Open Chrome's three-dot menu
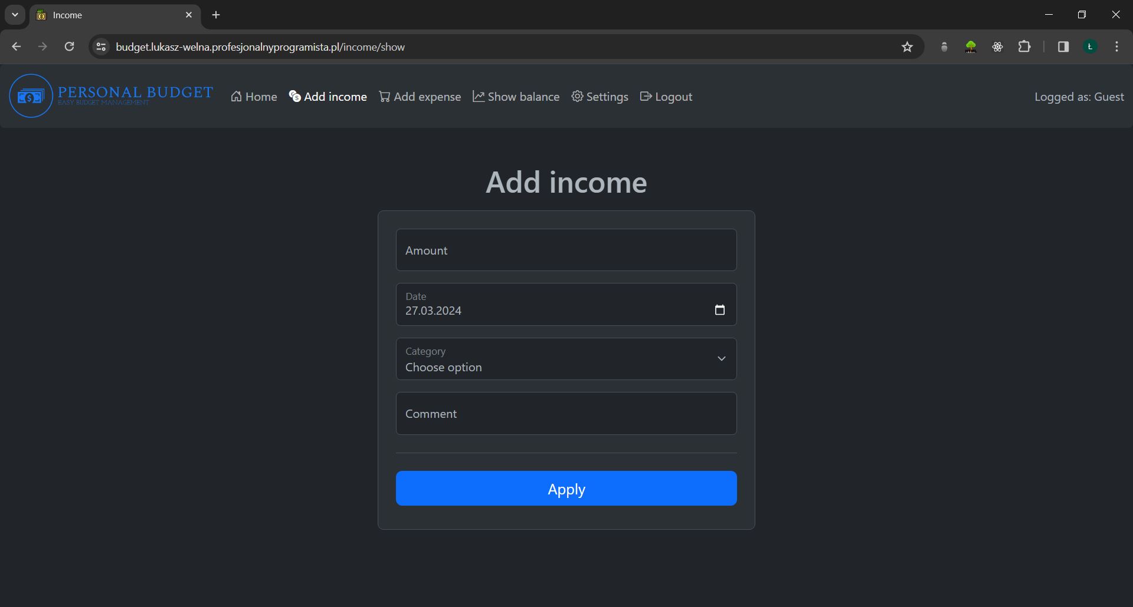The height and width of the screenshot is (607, 1133). click(1116, 47)
